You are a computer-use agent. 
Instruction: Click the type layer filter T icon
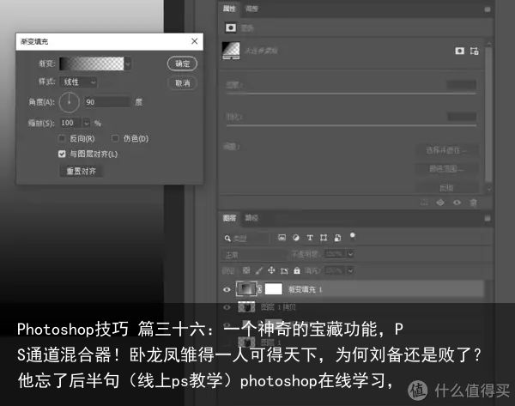[310, 238]
